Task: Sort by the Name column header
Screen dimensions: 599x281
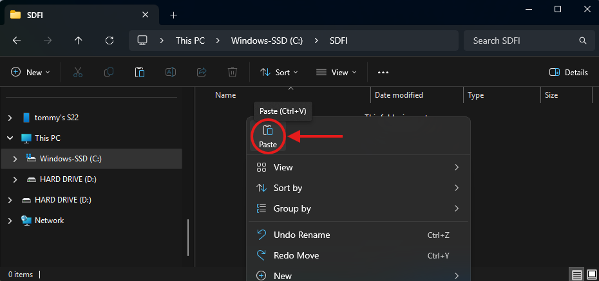Action: pyautogui.click(x=225, y=95)
